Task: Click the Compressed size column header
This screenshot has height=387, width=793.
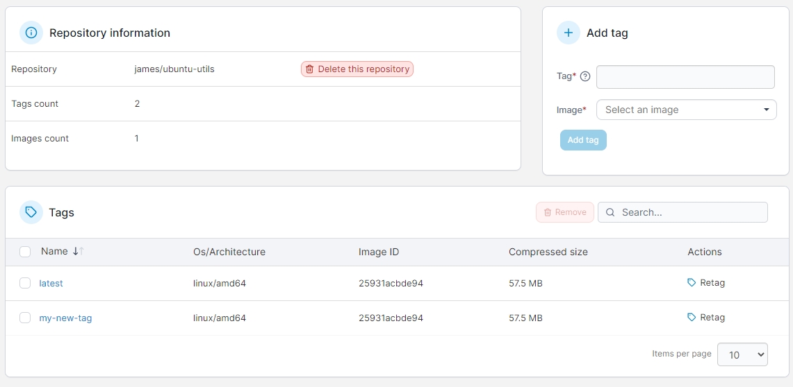Action: click(548, 252)
